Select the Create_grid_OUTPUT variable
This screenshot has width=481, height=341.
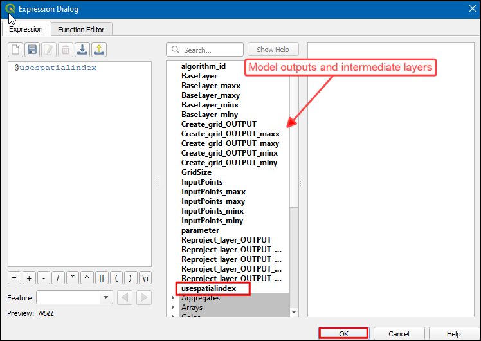tap(219, 124)
